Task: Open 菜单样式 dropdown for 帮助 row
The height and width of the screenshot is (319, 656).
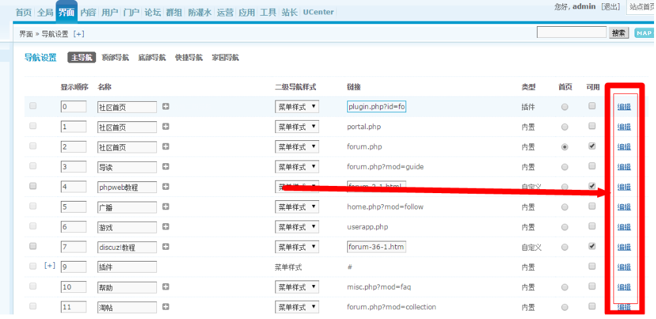Action: pyautogui.click(x=297, y=287)
